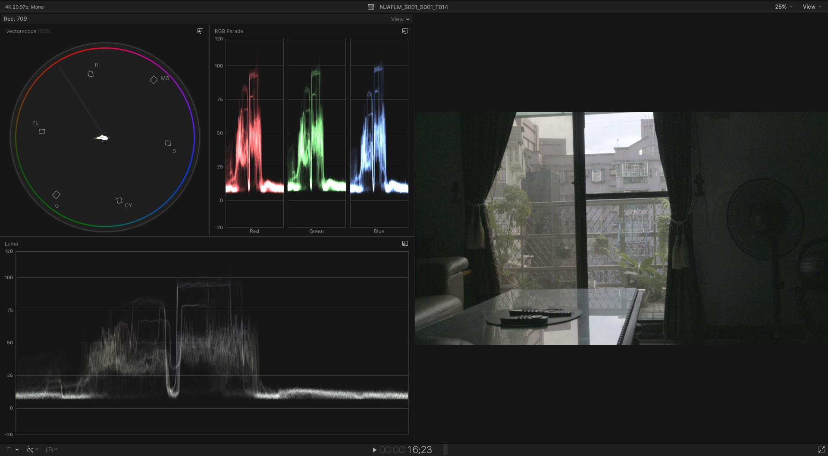The height and width of the screenshot is (456, 828).
Task: Click the video frame in viewer
Action: 621,228
